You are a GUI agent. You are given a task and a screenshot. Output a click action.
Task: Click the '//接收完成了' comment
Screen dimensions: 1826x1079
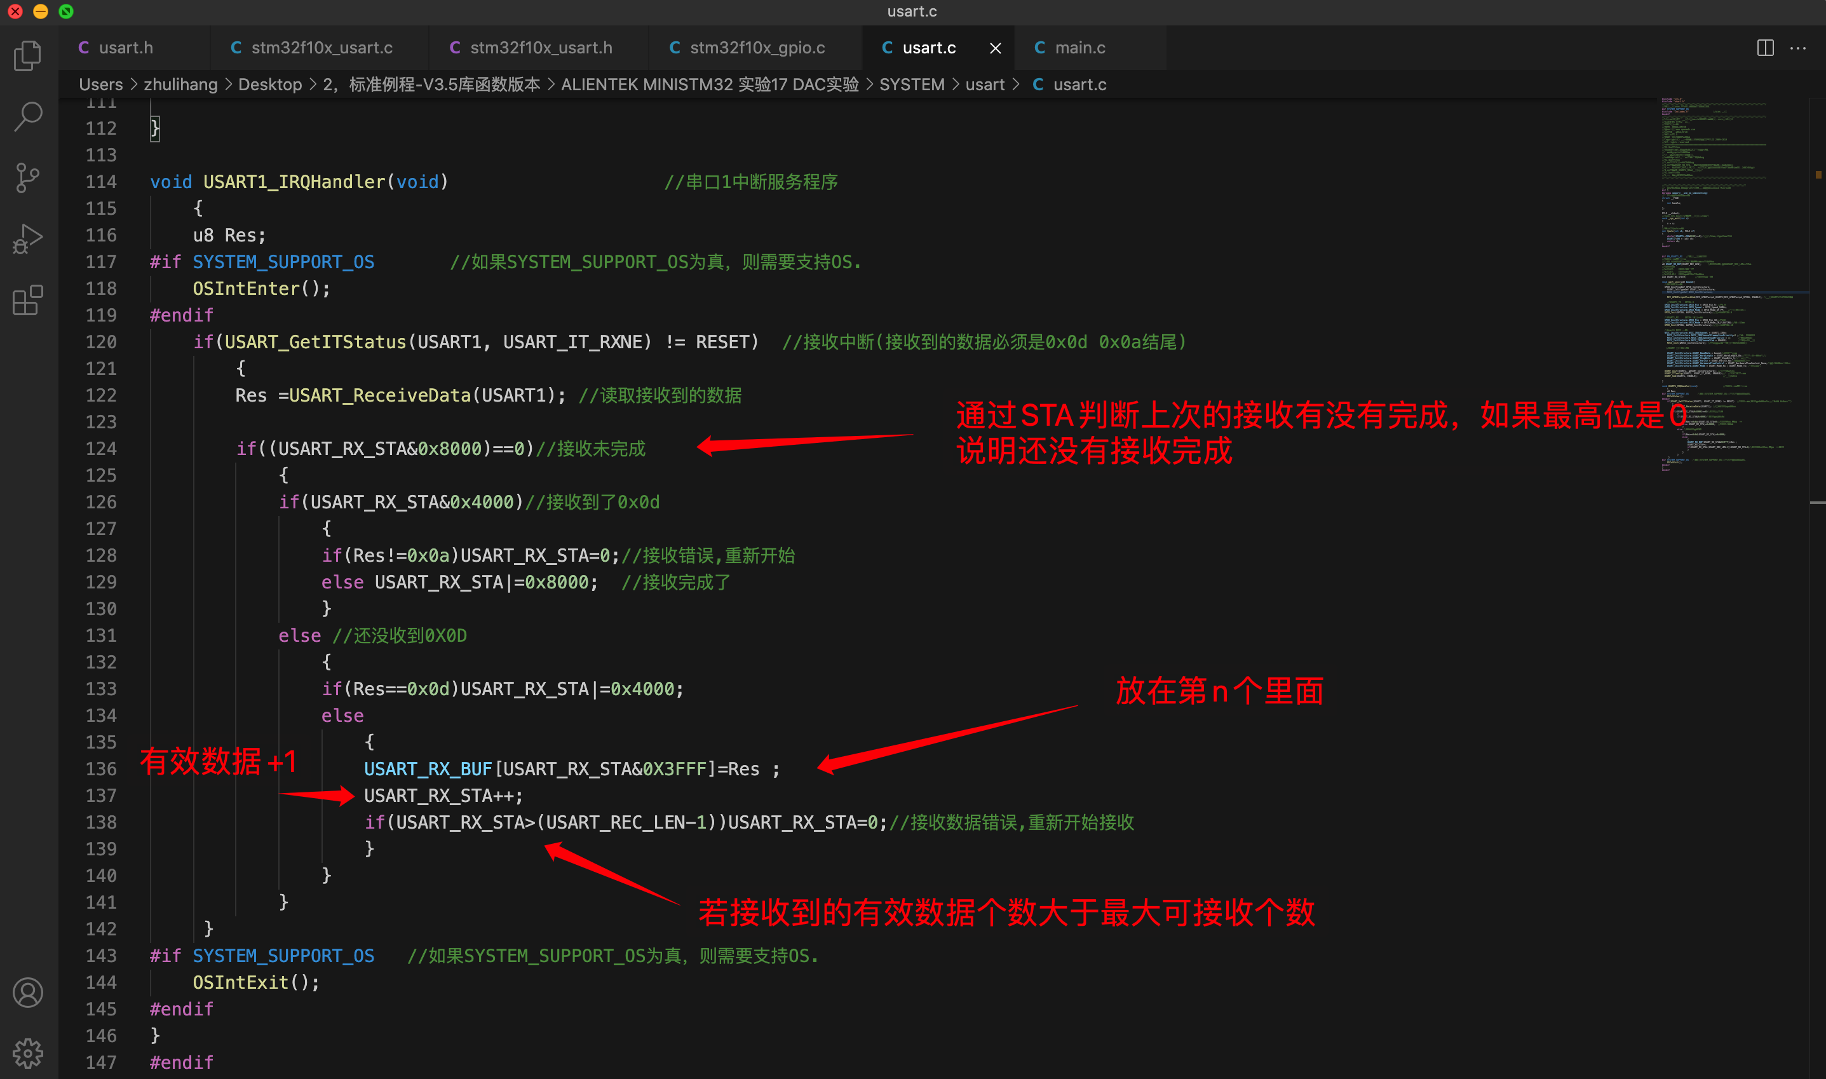point(676,583)
